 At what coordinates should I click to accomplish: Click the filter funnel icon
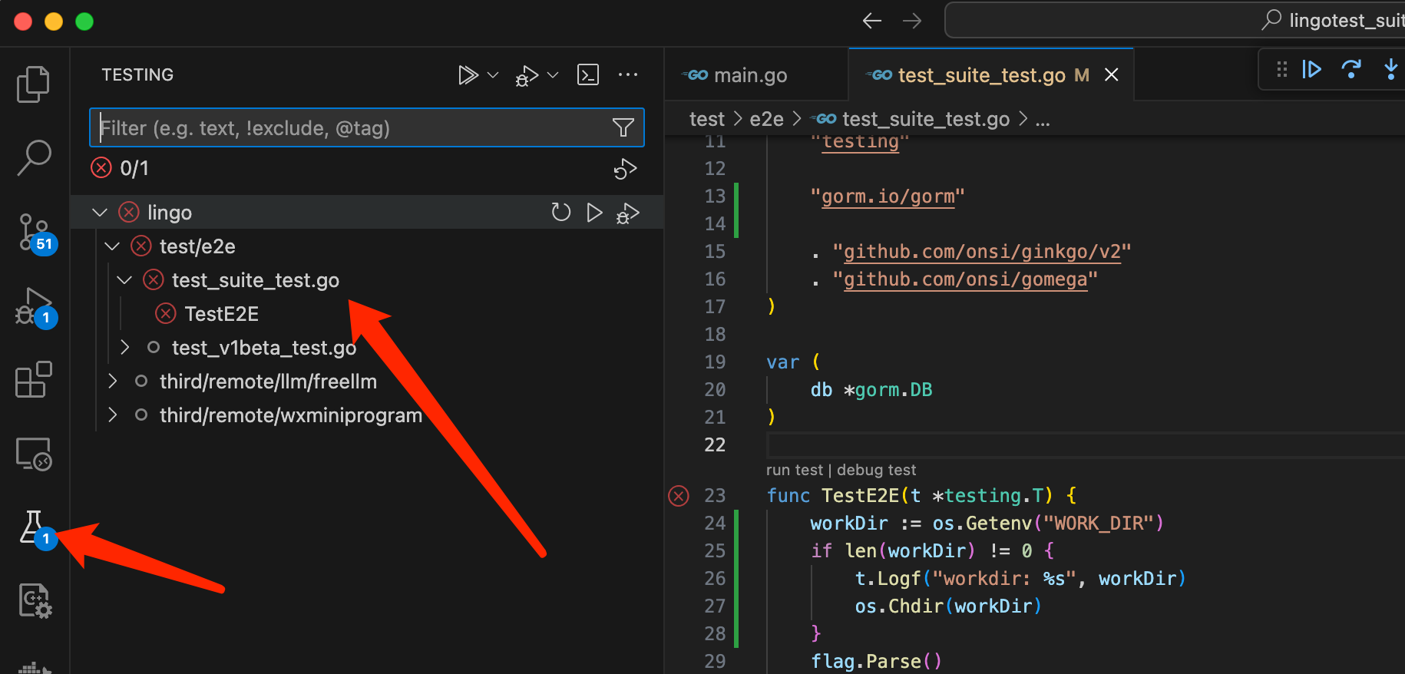point(623,127)
